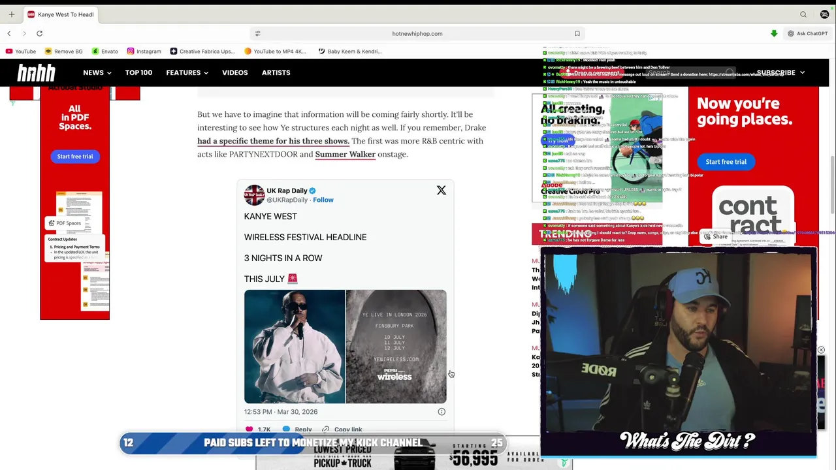This screenshot has height=470, width=836.
Task: Open the Baby Keem & Kendri bookmark
Action: click(350, 51)
